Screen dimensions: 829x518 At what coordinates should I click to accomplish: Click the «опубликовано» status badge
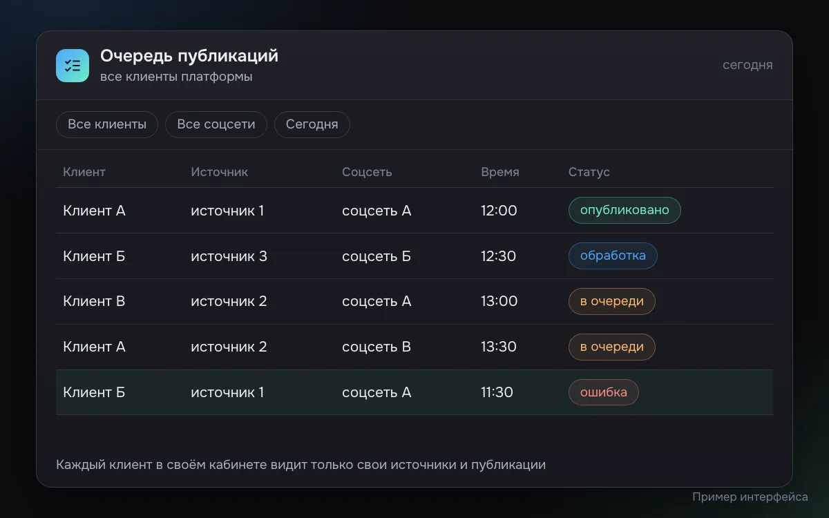[x=625, y=211]
